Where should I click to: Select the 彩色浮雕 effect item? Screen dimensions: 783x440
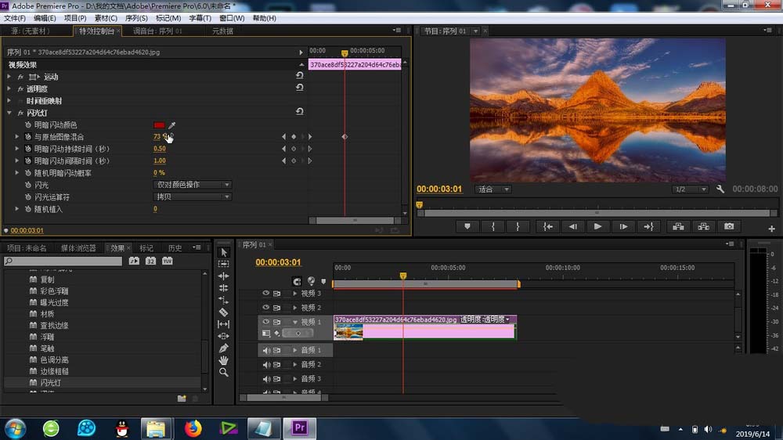tap(54, 291)
